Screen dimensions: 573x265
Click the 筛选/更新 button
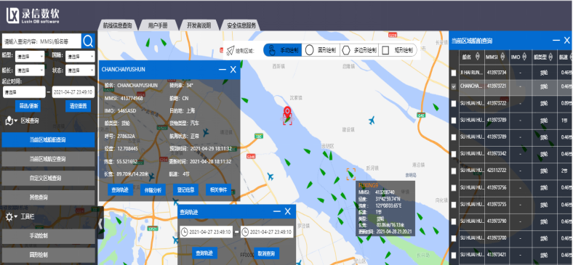(x=28, y=106)
